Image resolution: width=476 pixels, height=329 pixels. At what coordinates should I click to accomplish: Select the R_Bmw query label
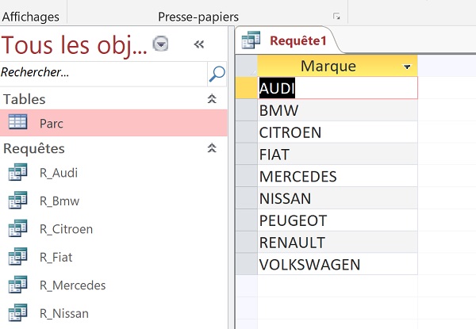[59, 201]
